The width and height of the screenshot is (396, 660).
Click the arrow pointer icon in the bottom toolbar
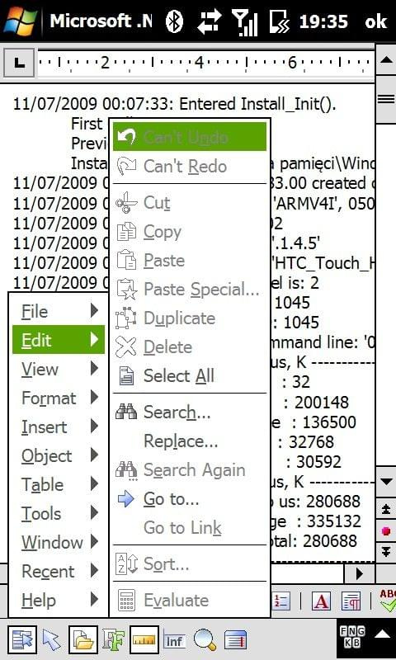click(x=52, y=641)
